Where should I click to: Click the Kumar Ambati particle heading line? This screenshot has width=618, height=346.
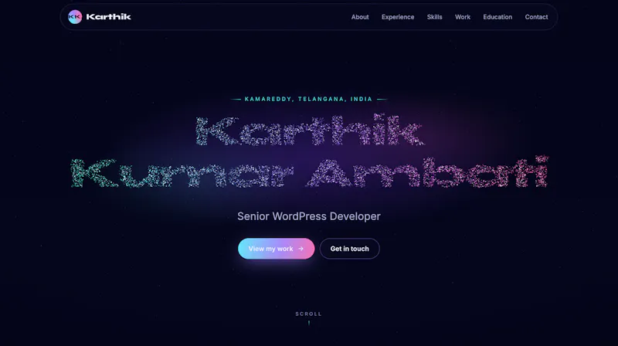pos(310,172)
